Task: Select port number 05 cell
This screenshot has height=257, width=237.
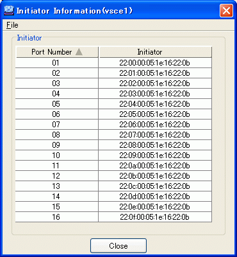Action: (x=57, y=104)
